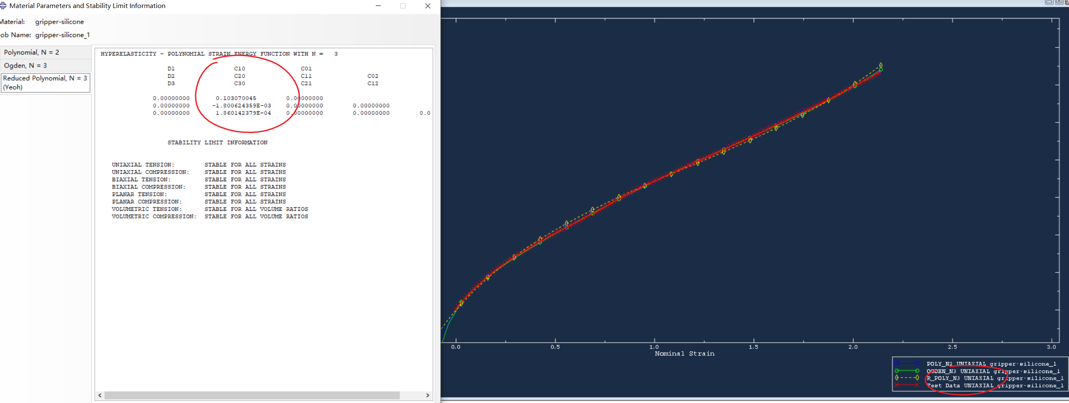Click the left arrow of the horizontal scrollbar
The width and height of the screenshot is (1069, 403).
pyautogui.click(x=100, y=395)
